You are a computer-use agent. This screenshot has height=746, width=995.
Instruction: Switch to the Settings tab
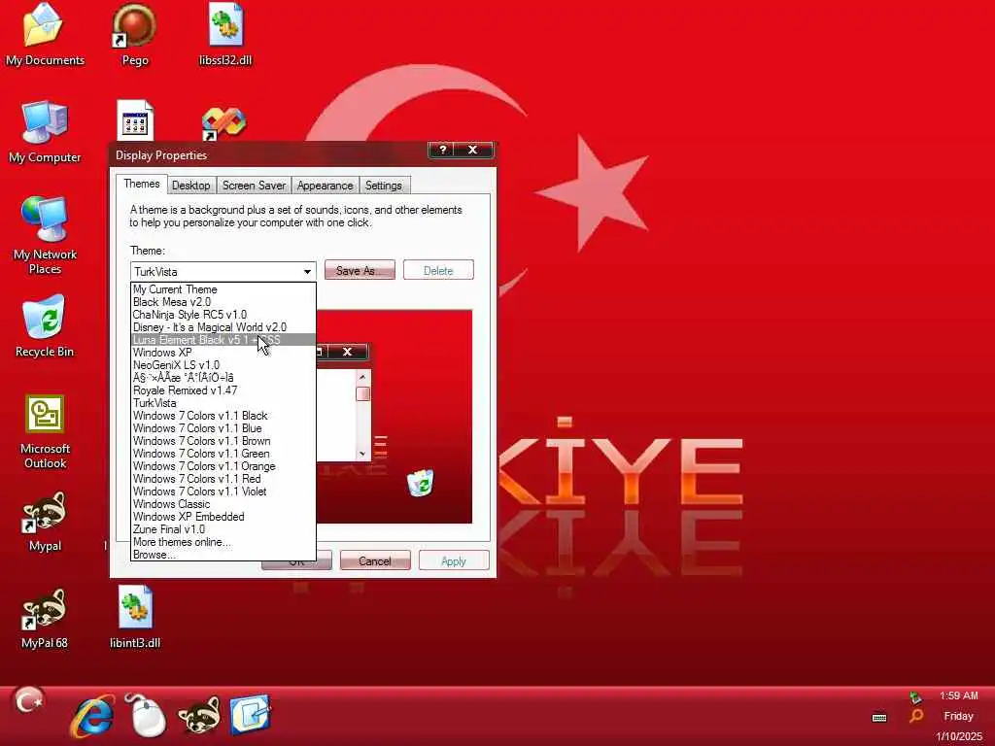pos(383,186)
